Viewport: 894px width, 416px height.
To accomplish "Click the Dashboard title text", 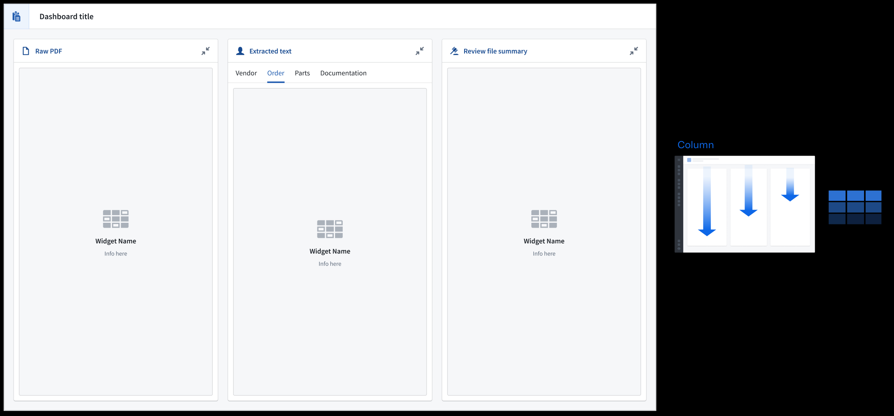I will click(66, 16).
